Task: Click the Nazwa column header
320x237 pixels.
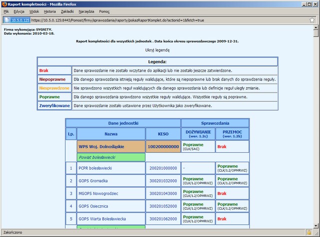Action: (x=111, y=134)
